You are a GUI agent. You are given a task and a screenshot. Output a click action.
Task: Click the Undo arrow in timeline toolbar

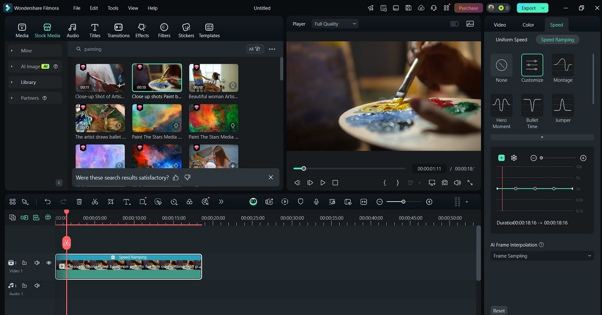(48, 201)
